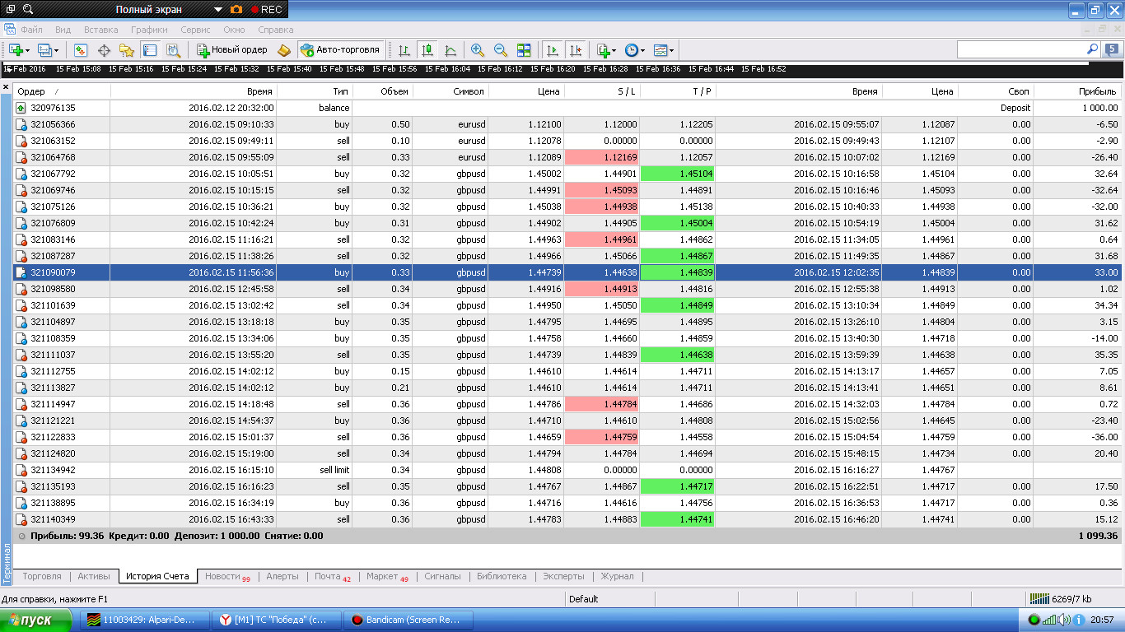
Task: Switch chart to Bar Chart mode
Action: 404,50
